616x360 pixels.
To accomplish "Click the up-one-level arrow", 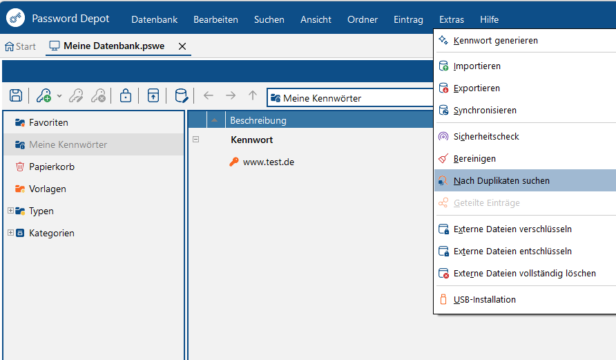I will point(253,95).
